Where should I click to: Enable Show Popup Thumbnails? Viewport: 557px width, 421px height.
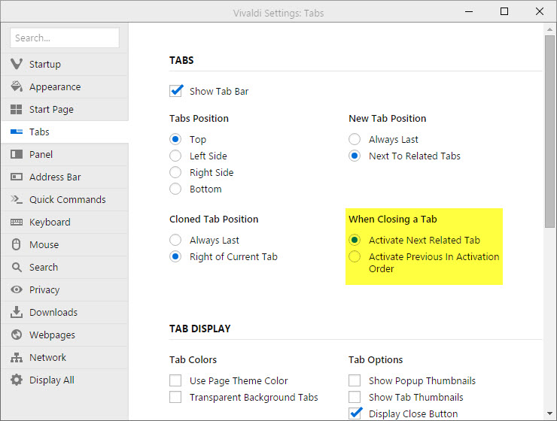coord(355,380)
